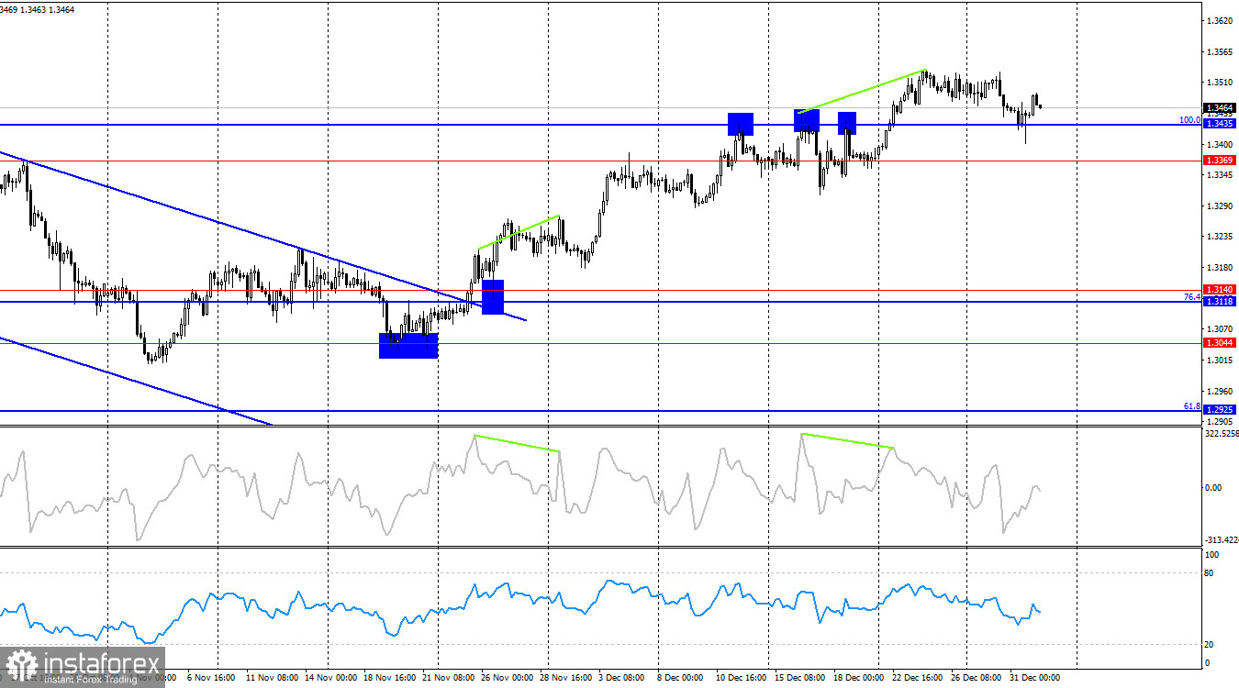The width and height of the screenshot is (1239, 688).
Task: Select the 1.3345 price axis label
Action: coord(1220,174)
